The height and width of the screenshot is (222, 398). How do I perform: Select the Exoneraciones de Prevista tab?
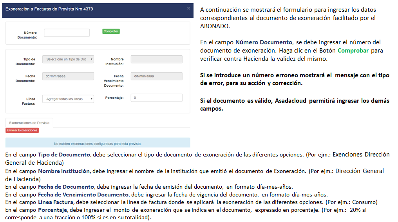click(29, 123)
